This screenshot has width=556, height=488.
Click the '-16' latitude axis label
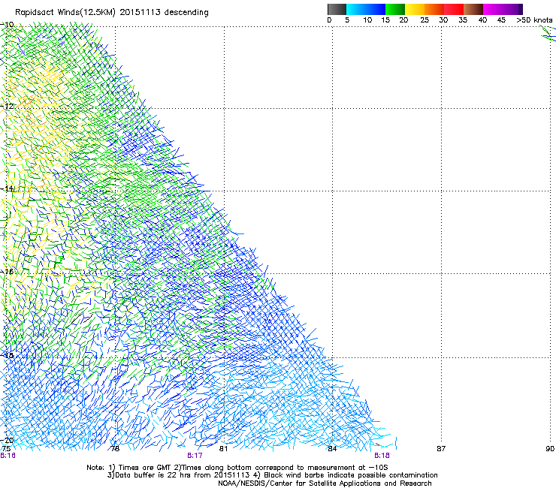tap(8, 272)
